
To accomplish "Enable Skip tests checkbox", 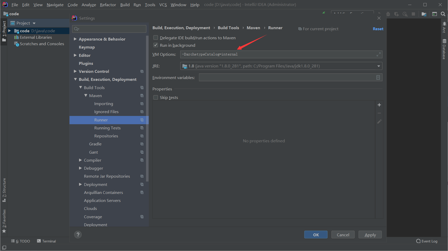I will [x=156, y=97].
